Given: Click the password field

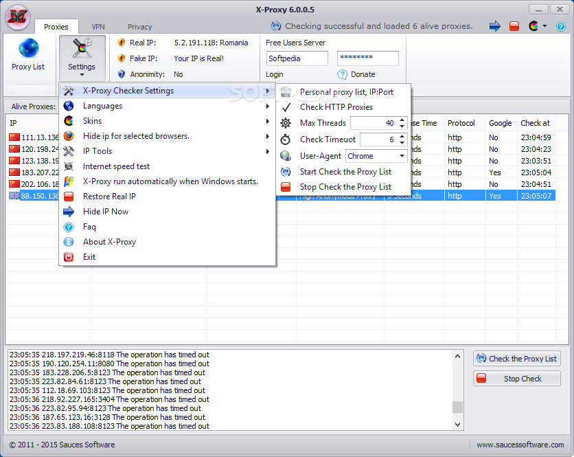Looking at the screenshot, I should 367,58.
